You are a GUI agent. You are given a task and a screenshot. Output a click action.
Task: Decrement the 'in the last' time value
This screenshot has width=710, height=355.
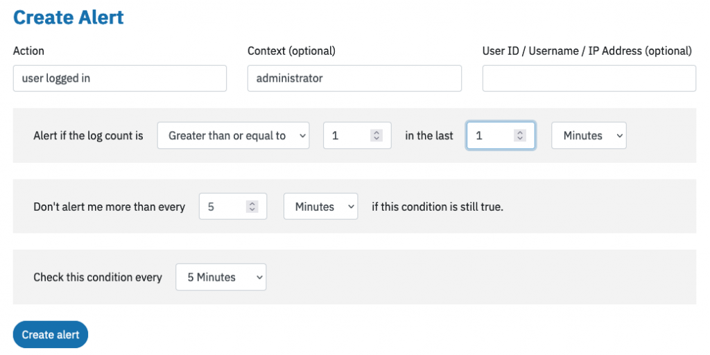[x=520, y=139]
